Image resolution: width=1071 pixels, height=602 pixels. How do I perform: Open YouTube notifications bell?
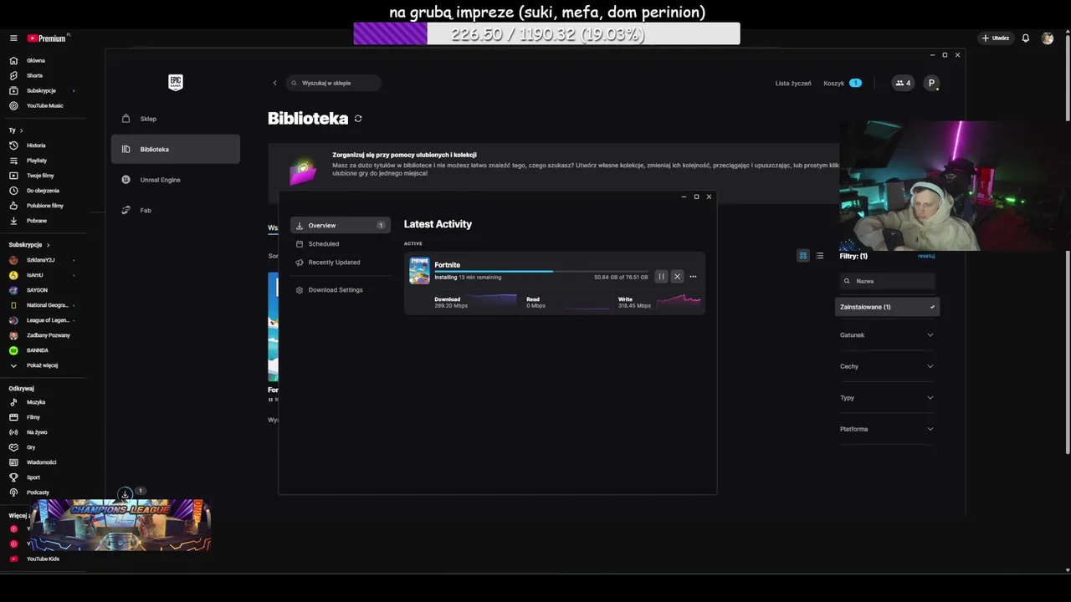[1026, 38]
